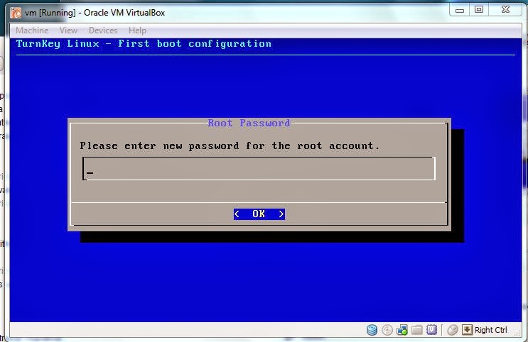Image resolution: width=528 pixels, height=342 pixels.
Task: Confirm with the OK button
Action: 259,214
